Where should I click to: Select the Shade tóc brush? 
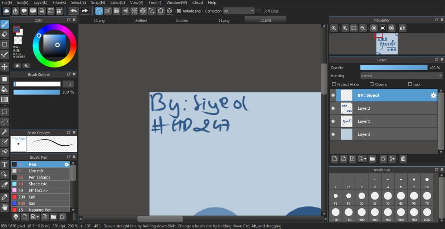click(40, 184)
